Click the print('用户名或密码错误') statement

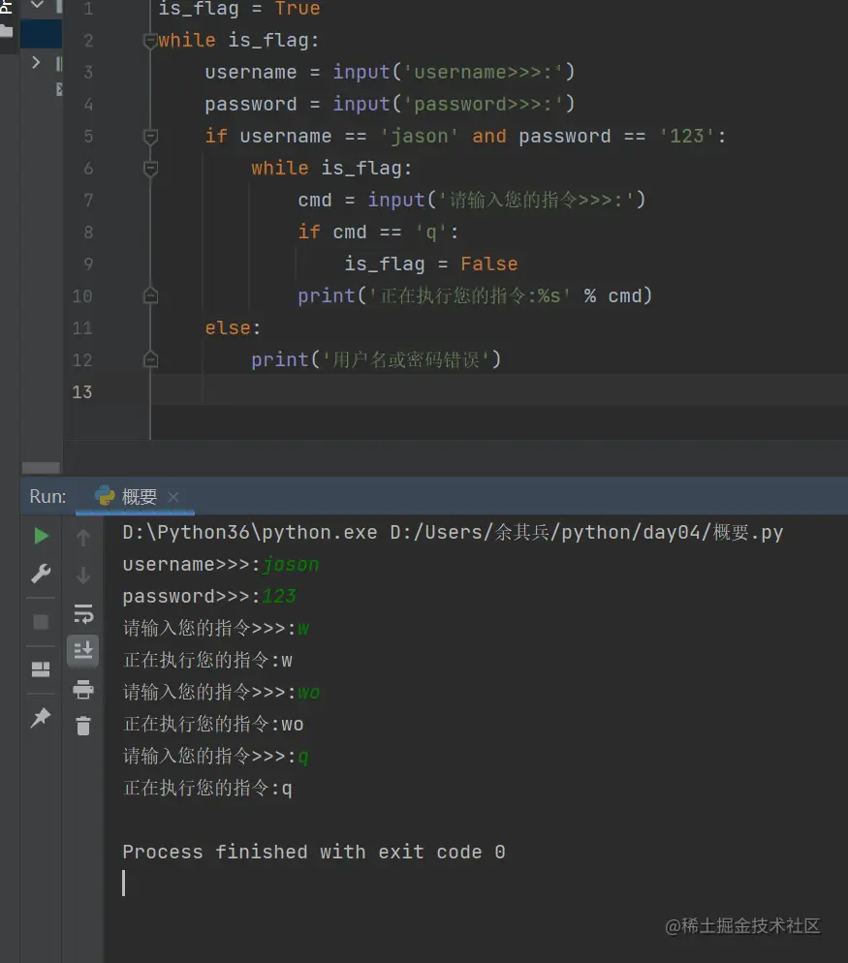pyautogui.click(x=376, y=359)
